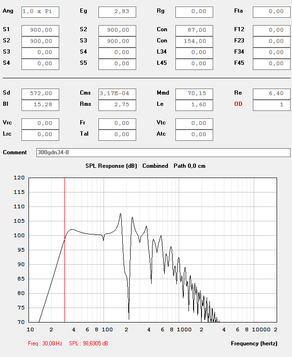Click the 120 label on the SPL axis
Image resolution: width=292 pixels, height=357 pixels.
(19, 178)
